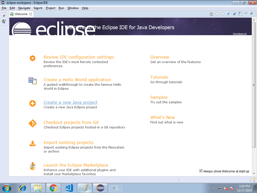Screen dimensions: 257x193
Task: Click the orange Git diamond icon
Action: [x=32, y=123]
